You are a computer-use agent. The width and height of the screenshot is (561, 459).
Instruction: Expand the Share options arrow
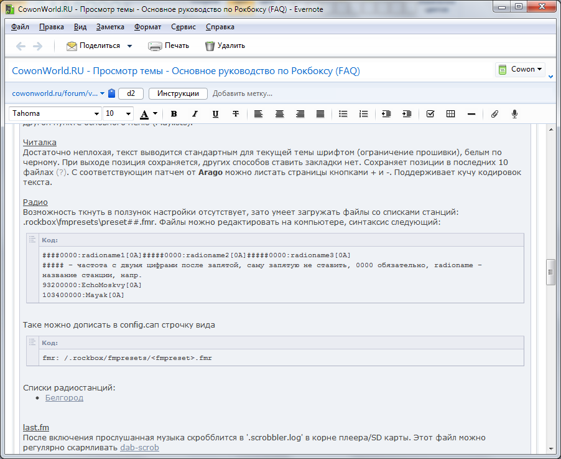129,46
